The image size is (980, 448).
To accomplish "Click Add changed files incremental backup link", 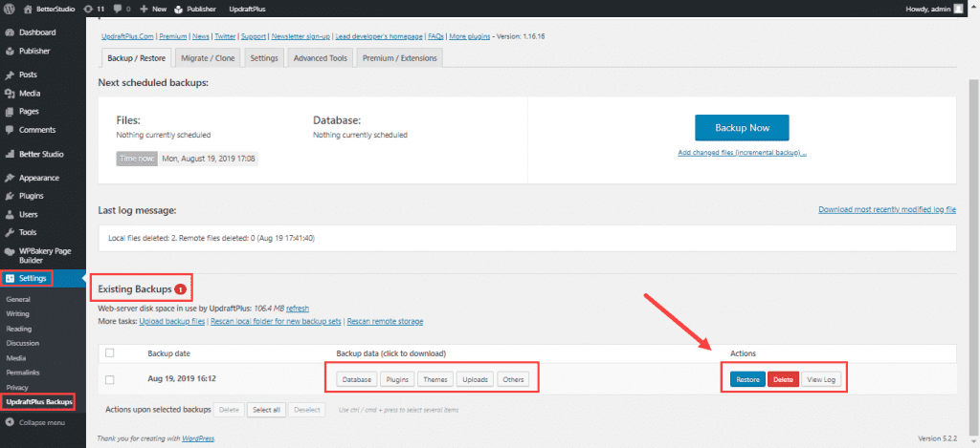I will pos(742,152).
